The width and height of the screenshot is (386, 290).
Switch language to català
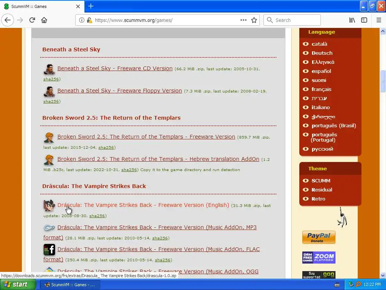[319, 44]
